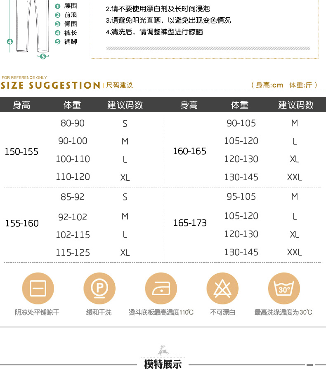The height and width of the screenshot is (381, 326).
Task: Click the SIZE SUGGESTION heading
Action: pyautogui.click(x=50, y=85)
